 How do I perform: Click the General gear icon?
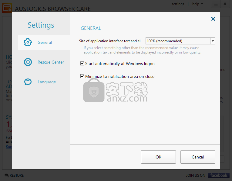pos(28,42)
